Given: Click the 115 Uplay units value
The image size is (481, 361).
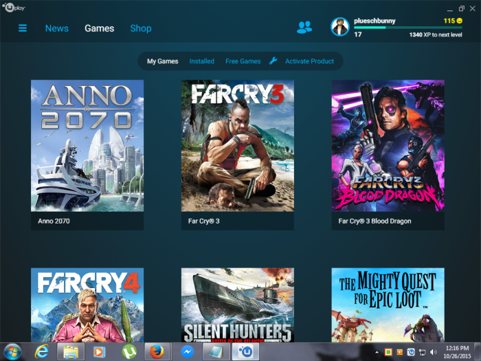Looking at the screenshot, I should pyautogui.click(x=449, y=21).
